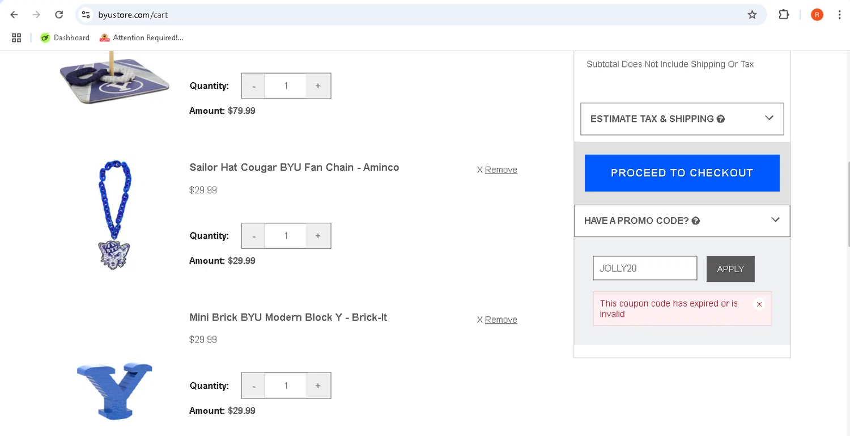Click the promo code field containing JOLLY20
This screenshot has width=850, height=436.
coord(645,268)
